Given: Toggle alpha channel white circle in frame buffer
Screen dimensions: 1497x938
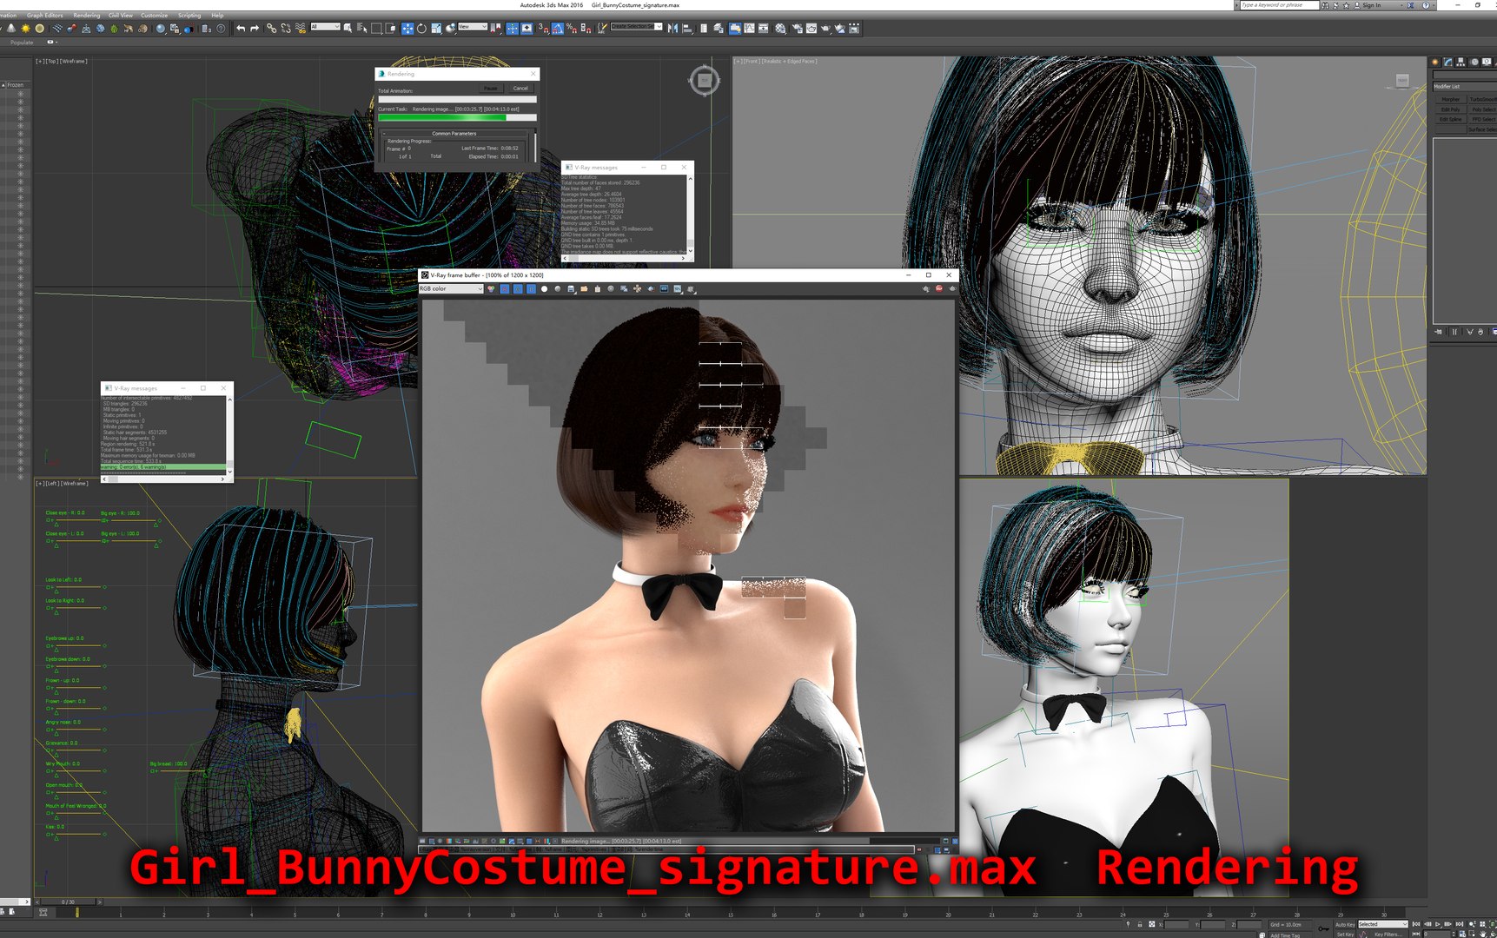Looking at the screenshot, I should 544,289.
